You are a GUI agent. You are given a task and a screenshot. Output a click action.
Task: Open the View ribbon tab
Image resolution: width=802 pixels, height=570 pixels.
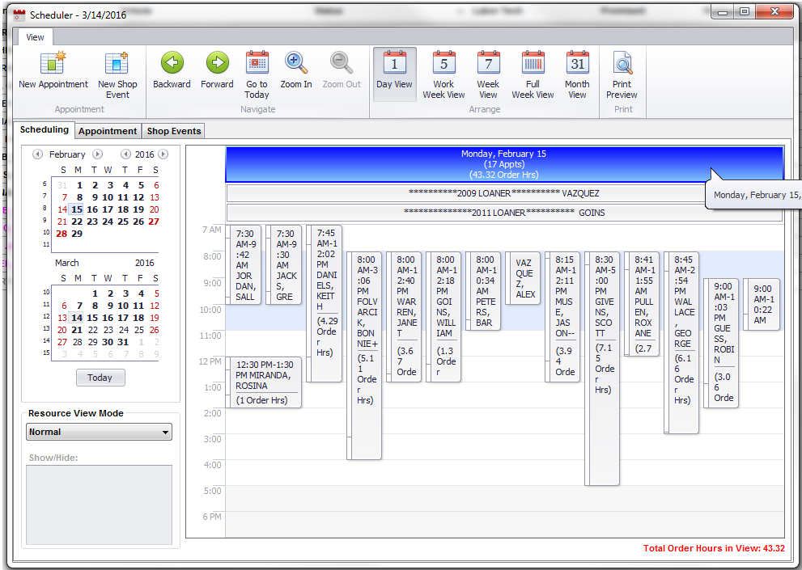[35, 37]
